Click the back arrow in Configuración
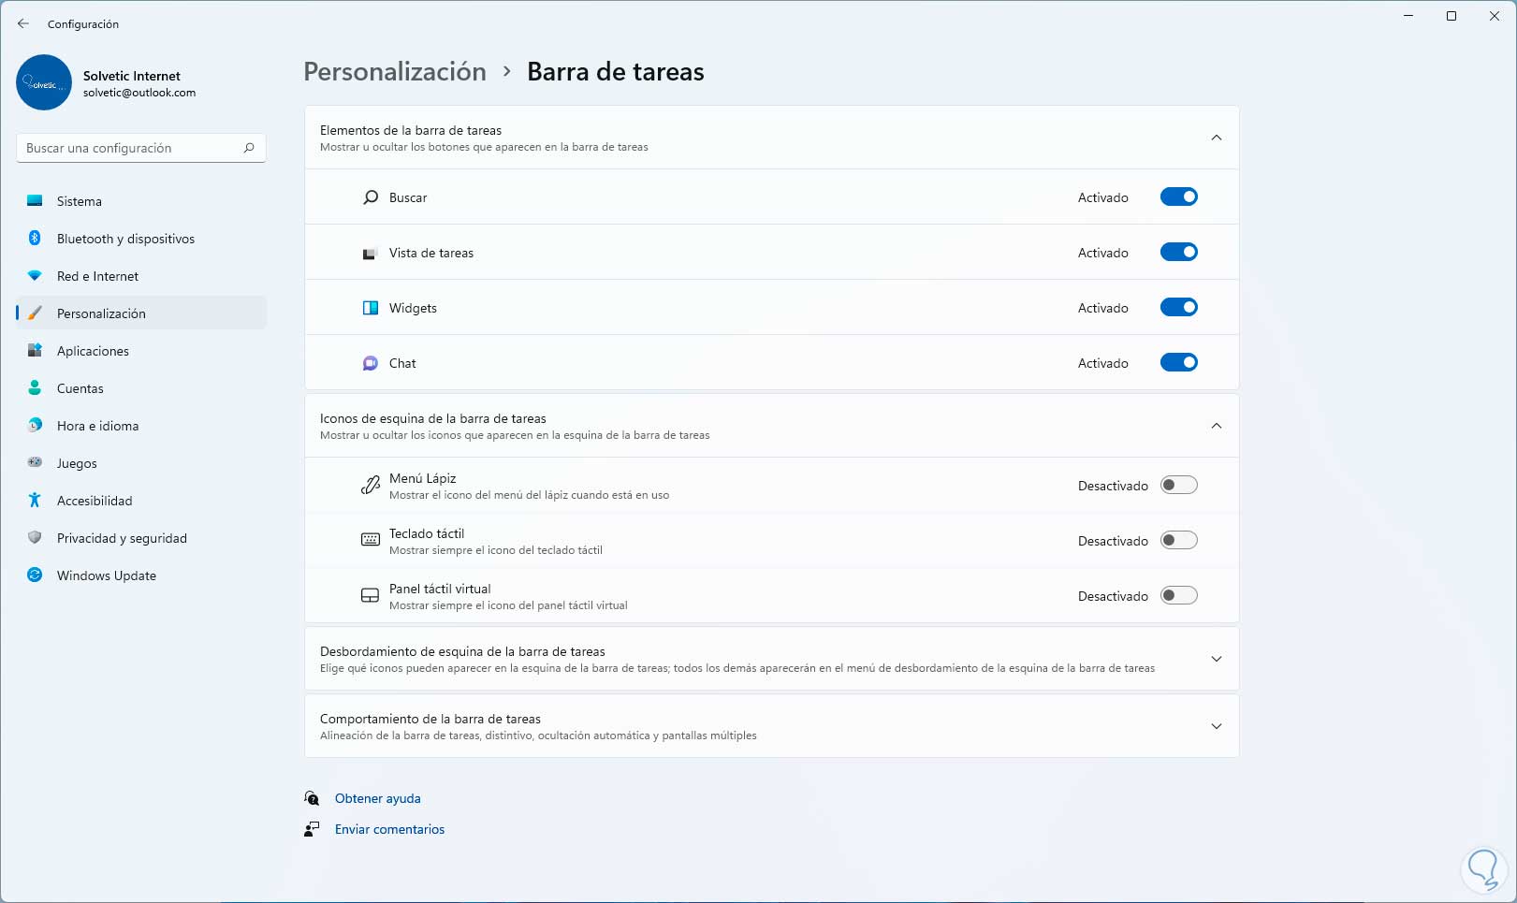The image size is (1517, 903). click(x=23, y=23)
